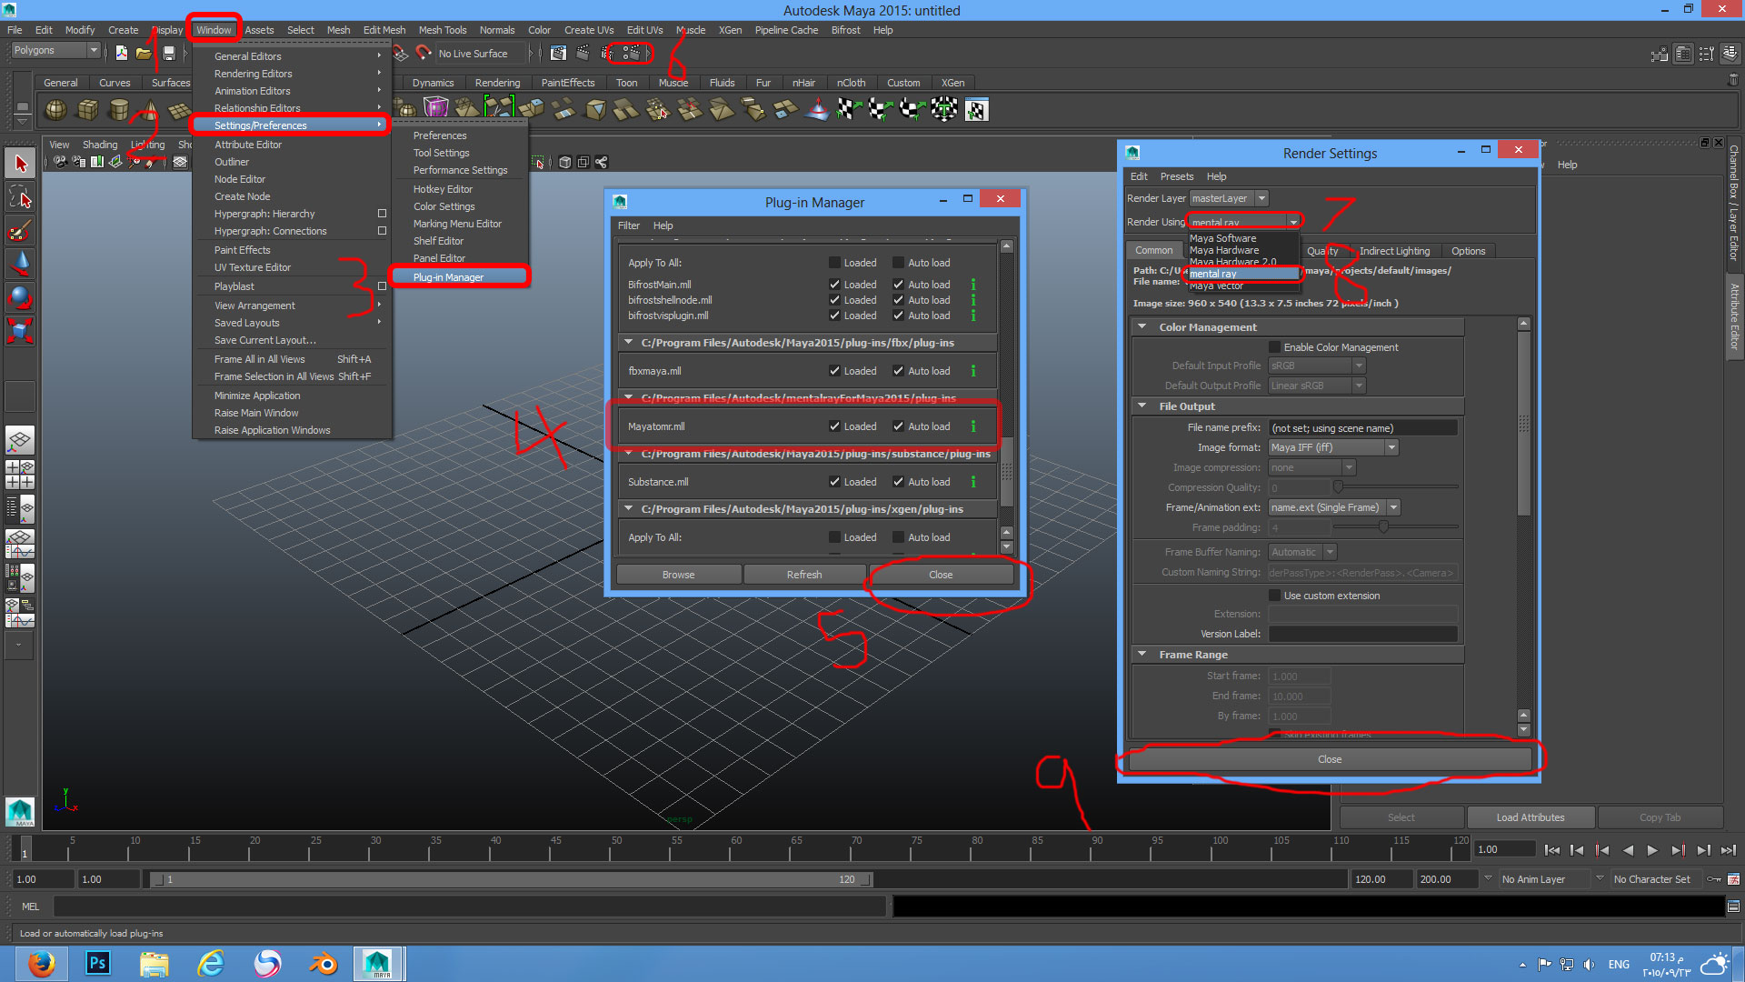
Task: Open the Rendering shelf tab
Action: tap(497, 83)
